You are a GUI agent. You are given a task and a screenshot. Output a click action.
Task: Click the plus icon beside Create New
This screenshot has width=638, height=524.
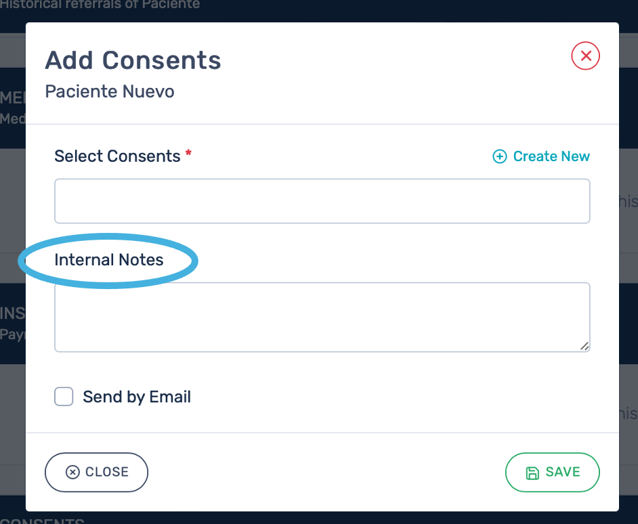click(499, 157)
